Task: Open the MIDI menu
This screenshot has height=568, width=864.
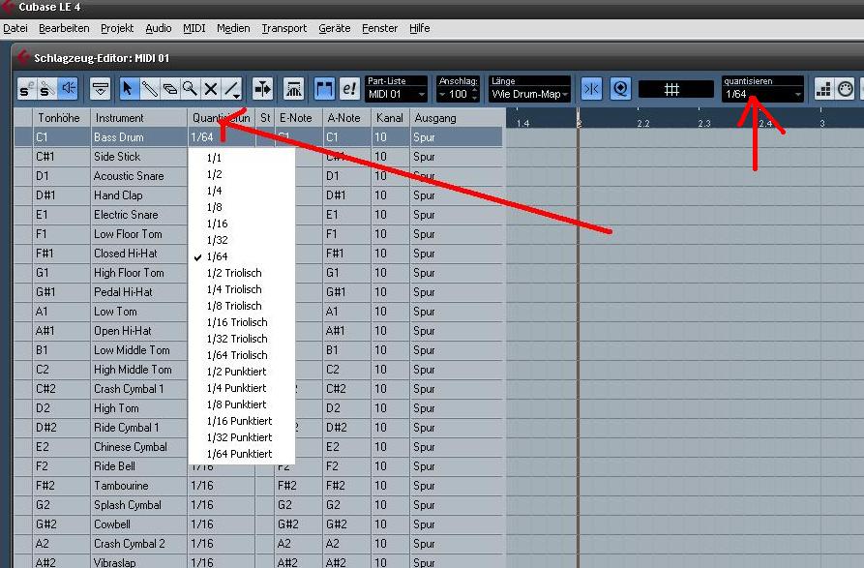Action: pyautogui.click(x=194, y=28)
